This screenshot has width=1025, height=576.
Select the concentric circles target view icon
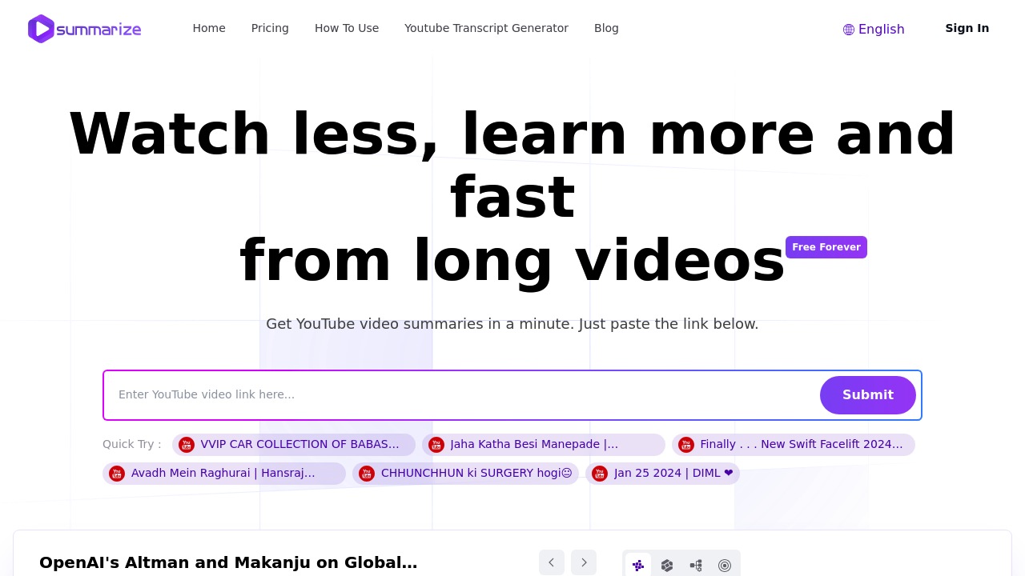[725, 565]
